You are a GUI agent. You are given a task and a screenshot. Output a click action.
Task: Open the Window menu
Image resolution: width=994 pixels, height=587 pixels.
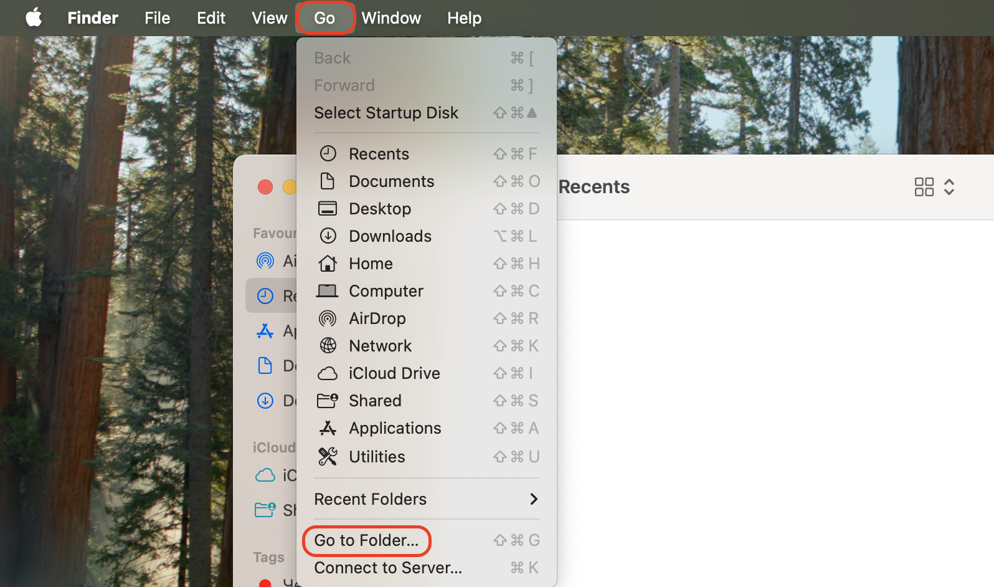coord(391,18)
